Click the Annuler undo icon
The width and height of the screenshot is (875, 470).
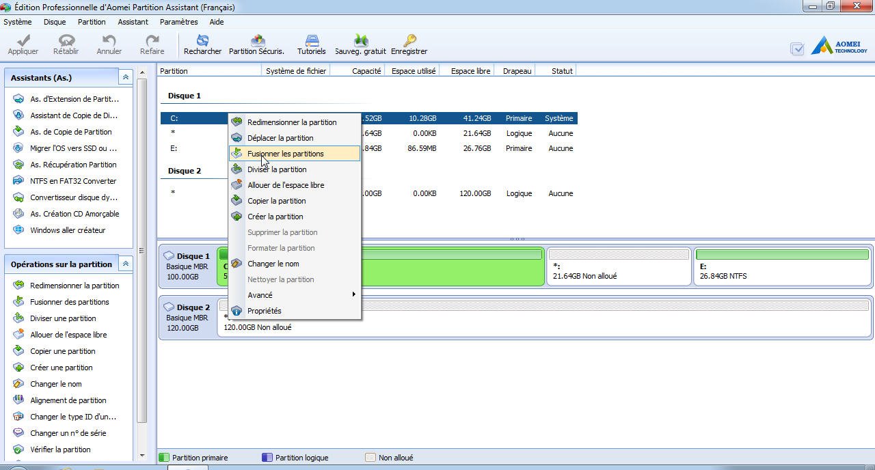coord(109,40)
